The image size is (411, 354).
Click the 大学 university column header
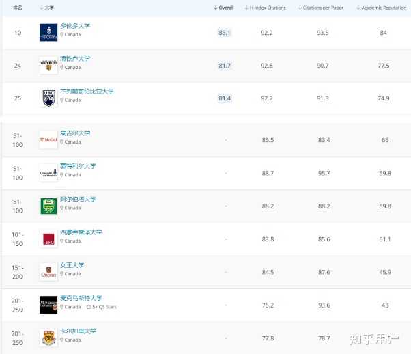tap(49, 8)
